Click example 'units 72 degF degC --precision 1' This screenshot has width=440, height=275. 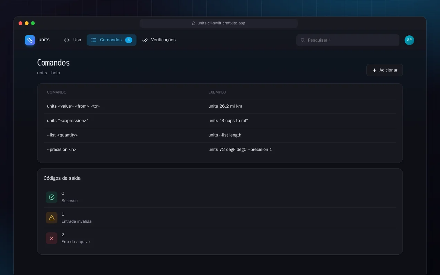coord(240,150)
